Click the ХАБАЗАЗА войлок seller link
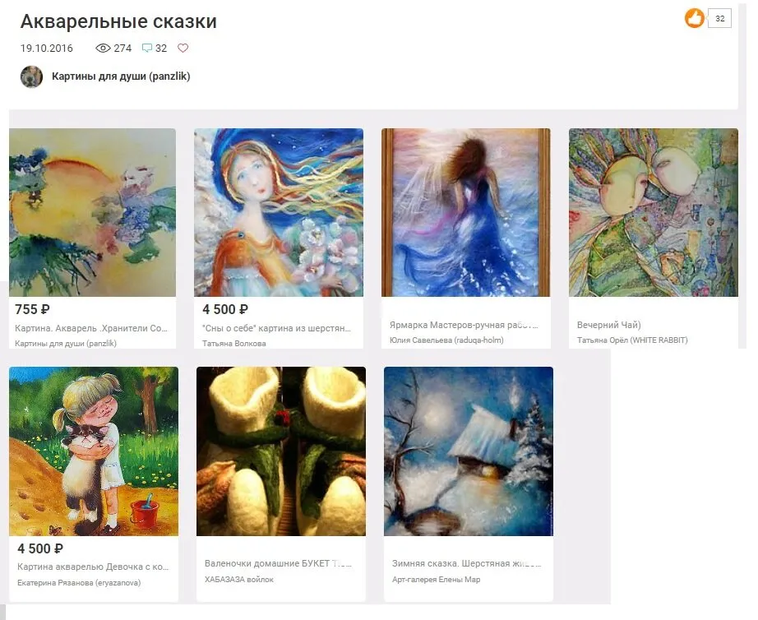The image size is (758, 620). (238, 580)
